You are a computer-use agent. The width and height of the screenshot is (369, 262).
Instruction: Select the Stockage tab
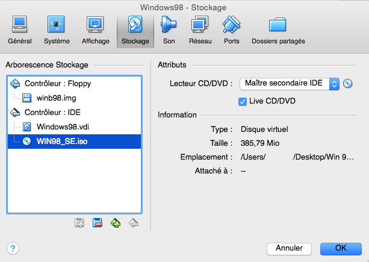135,31
